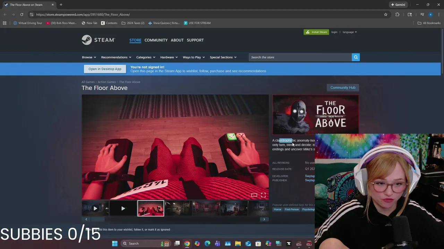Focus the Search the store field
Image resolution: width=444 pixels, height=249 pixels.
coord(300,57)
